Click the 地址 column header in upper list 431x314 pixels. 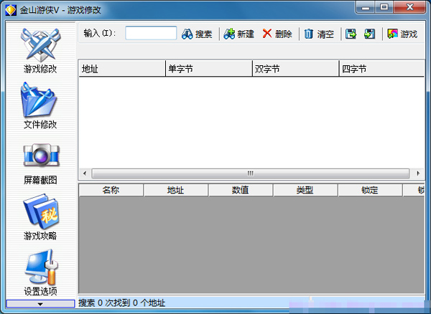pos(121,69)
